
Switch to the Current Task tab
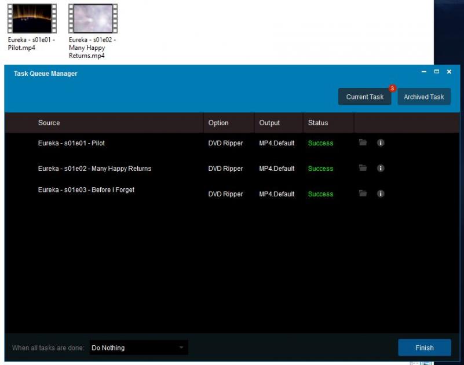[x=365, y=97]
